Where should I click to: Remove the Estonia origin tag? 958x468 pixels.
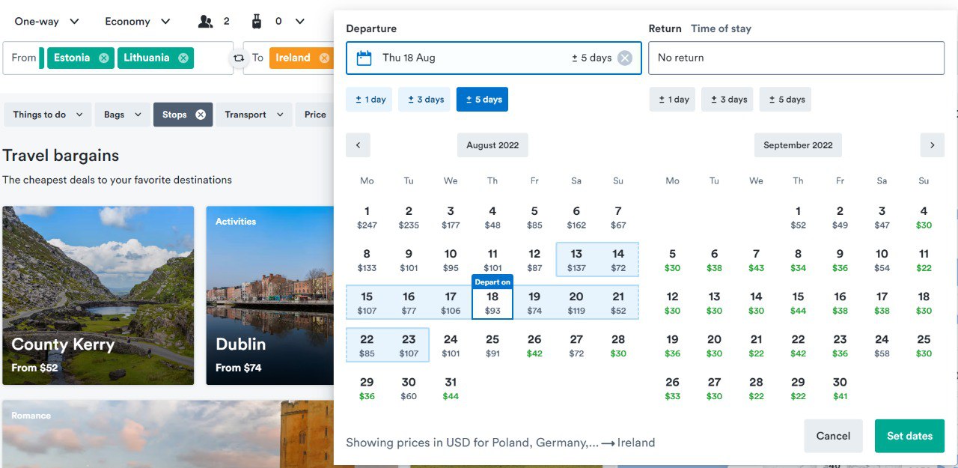[103, 58]
